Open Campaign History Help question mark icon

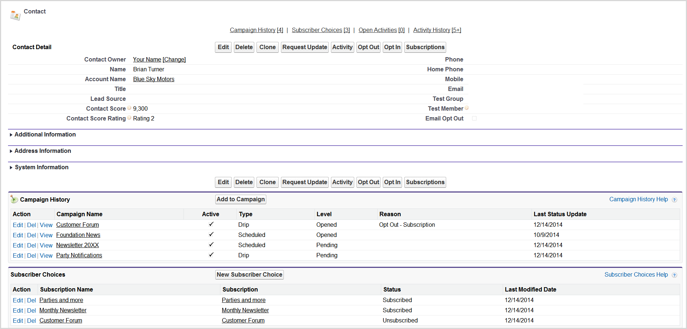pyautogui.click(x=674, y=200)
